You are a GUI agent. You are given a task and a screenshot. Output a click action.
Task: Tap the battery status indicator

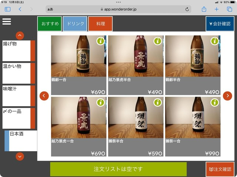233,2
